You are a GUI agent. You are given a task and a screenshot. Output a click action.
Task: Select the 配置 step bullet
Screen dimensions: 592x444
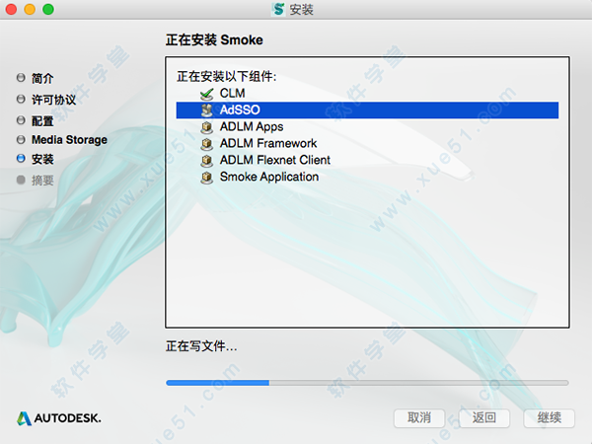21,120
